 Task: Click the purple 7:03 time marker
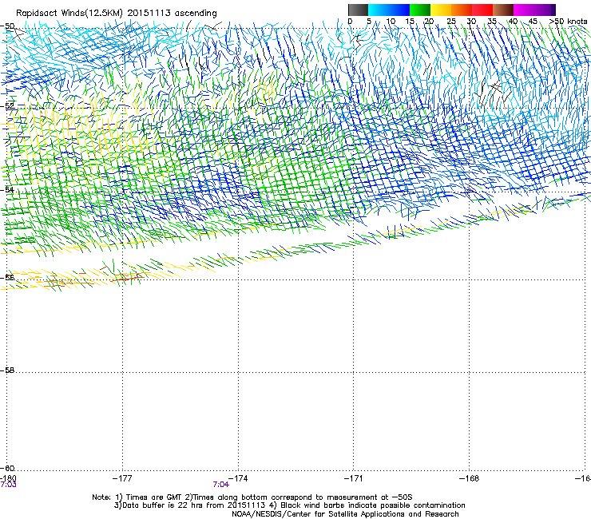[8, 485]
